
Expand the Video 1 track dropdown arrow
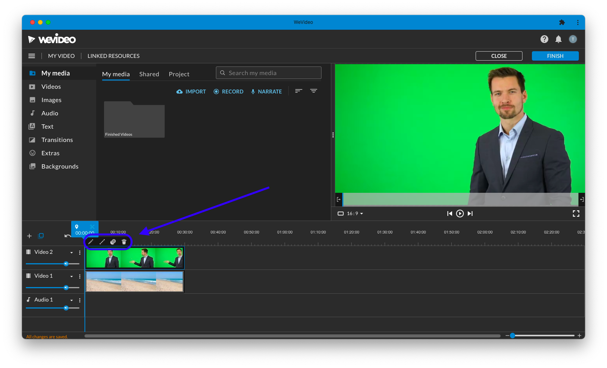point(72,276)
